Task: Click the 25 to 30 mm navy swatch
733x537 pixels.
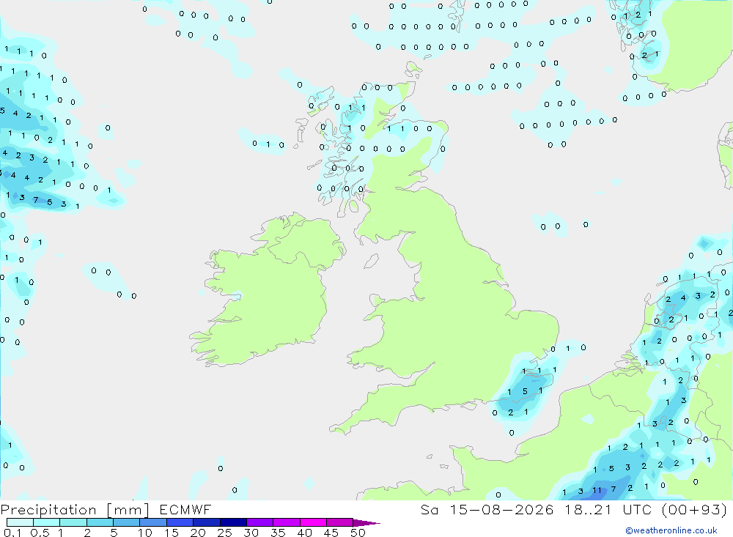Action: (233, 522)
